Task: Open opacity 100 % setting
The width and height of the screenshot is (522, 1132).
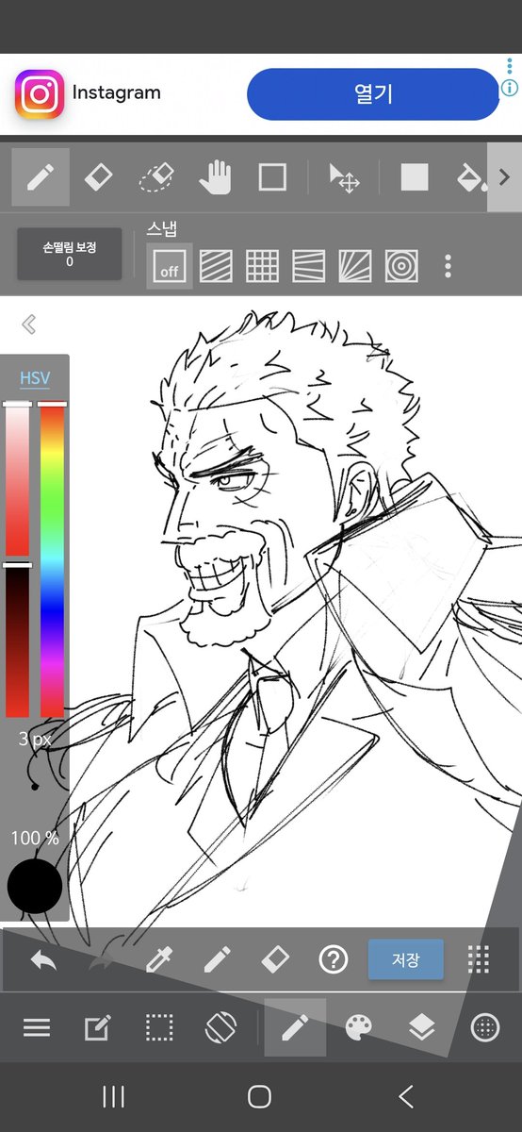Action: click(35, 838)
